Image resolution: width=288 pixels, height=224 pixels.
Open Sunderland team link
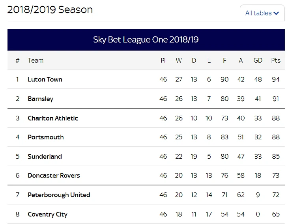45,156
